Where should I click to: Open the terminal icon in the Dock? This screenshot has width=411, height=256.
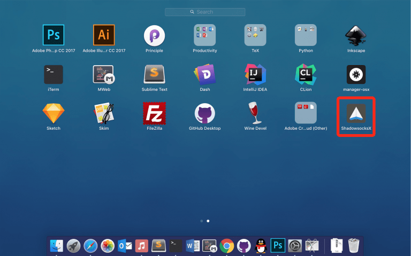[176, 246]
